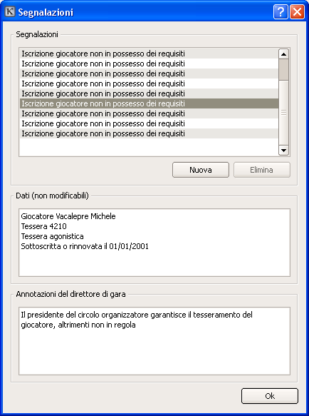Open the question mark help button
Image resolution: width=309 pixels, height=416 pixels.
coord(281,12)
